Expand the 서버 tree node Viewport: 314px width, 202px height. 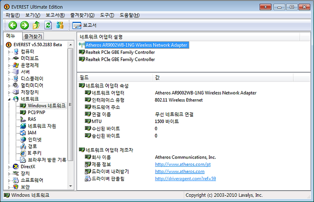[9, 72]
